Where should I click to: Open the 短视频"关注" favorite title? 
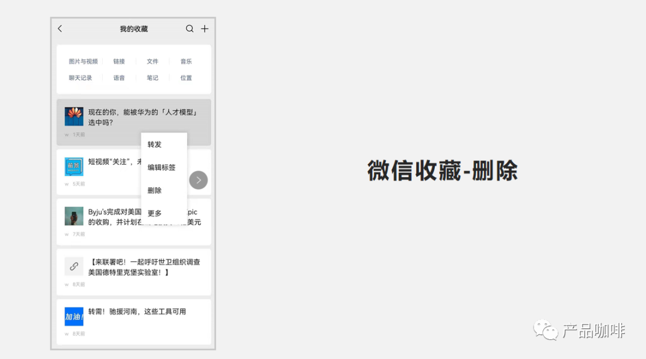[114, 162]
